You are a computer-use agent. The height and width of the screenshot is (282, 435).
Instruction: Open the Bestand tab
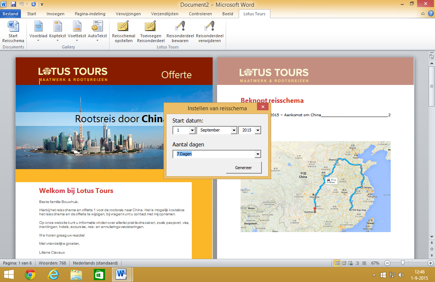coord(10,14)
